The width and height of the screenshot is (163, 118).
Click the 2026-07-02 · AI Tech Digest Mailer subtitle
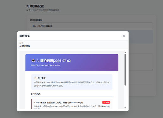point(45,65)
